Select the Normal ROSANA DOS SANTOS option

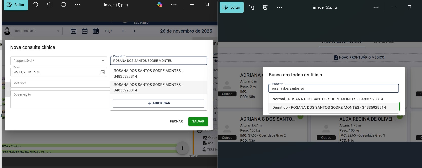328,99
